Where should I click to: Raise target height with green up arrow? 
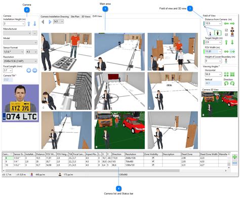tap(226, 42)
